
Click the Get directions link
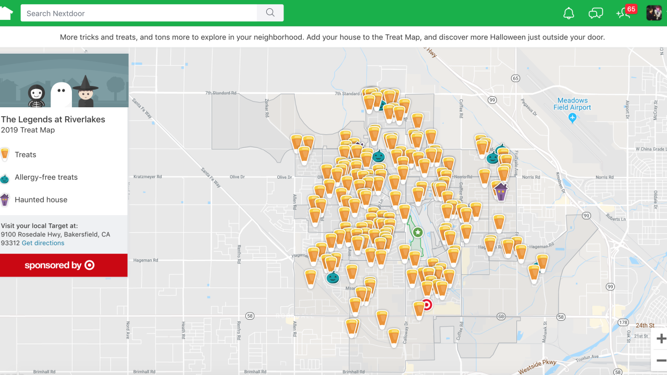[x=43, y=243]
